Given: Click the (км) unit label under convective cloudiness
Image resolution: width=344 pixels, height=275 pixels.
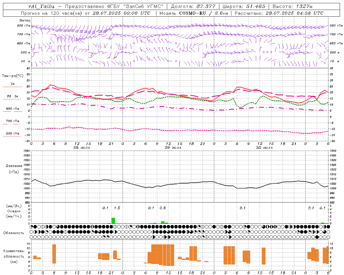Looking at the screenshot, I should 14,262.
